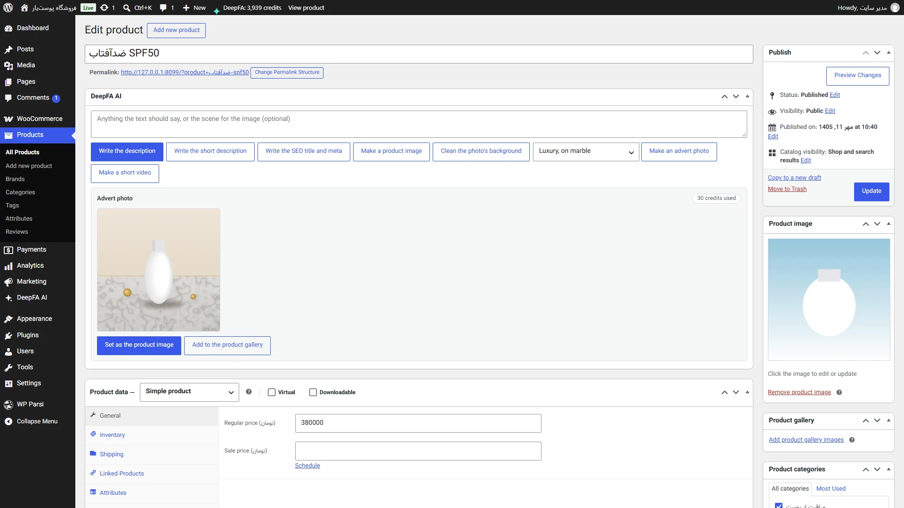Image resolution: width=904 pixels, height=508 pixels.
Task: Click Add to the product gallery button
Action: [227, 345]
